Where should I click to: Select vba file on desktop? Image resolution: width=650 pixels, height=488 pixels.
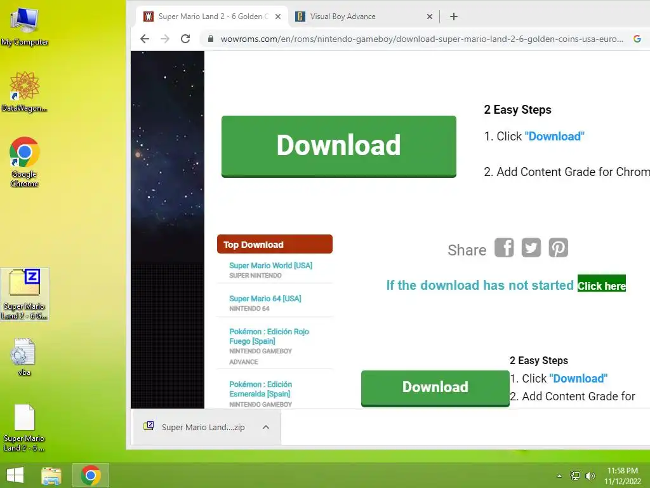pos(24,357)
